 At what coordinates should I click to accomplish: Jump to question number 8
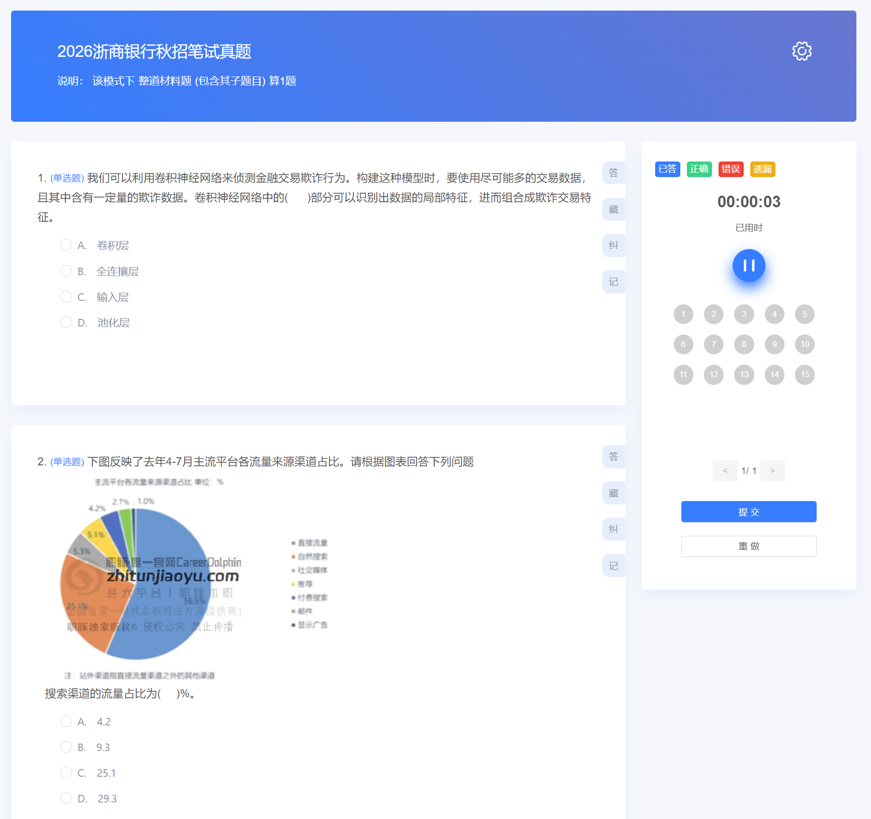pos(744,344)
